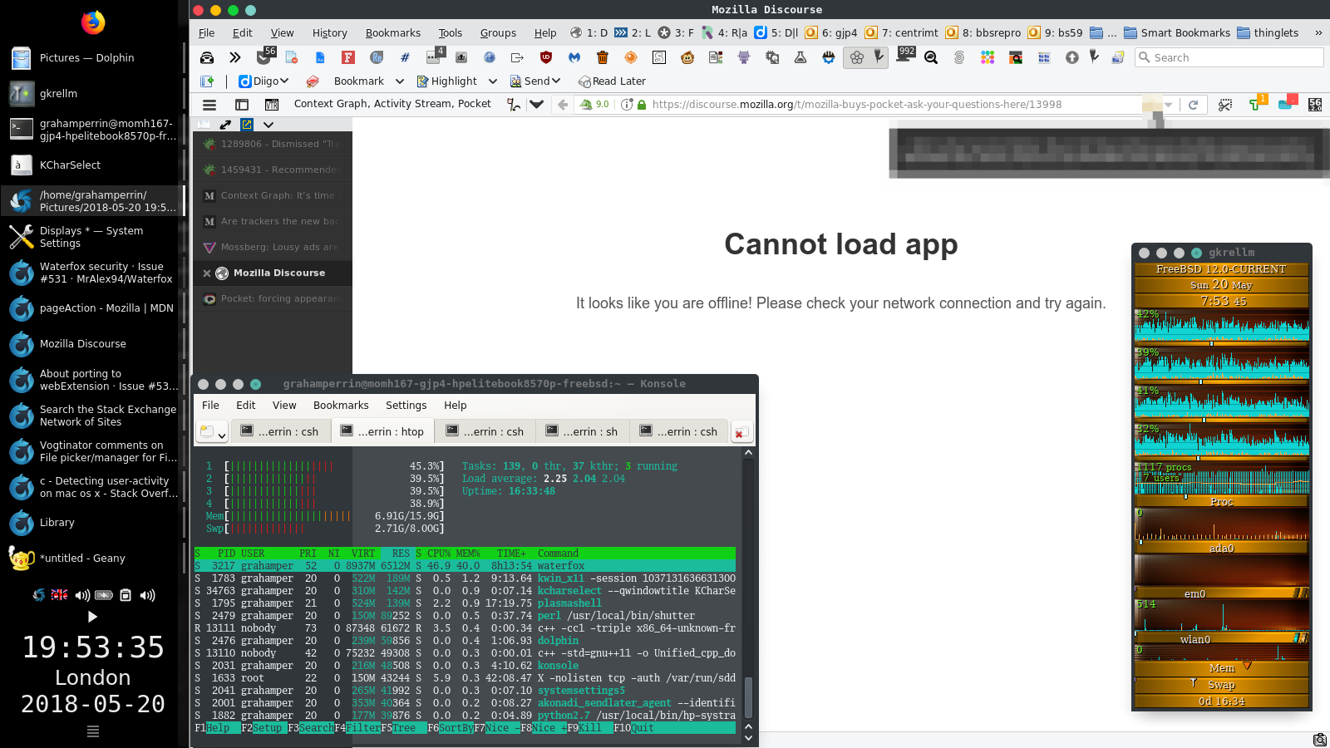Image resolution: width=1330 pixels, height=748 pixels.
Task: Switch to the '...errin : sh' Konsole tab
Action: pyautogui.click(x=582, y=431)
